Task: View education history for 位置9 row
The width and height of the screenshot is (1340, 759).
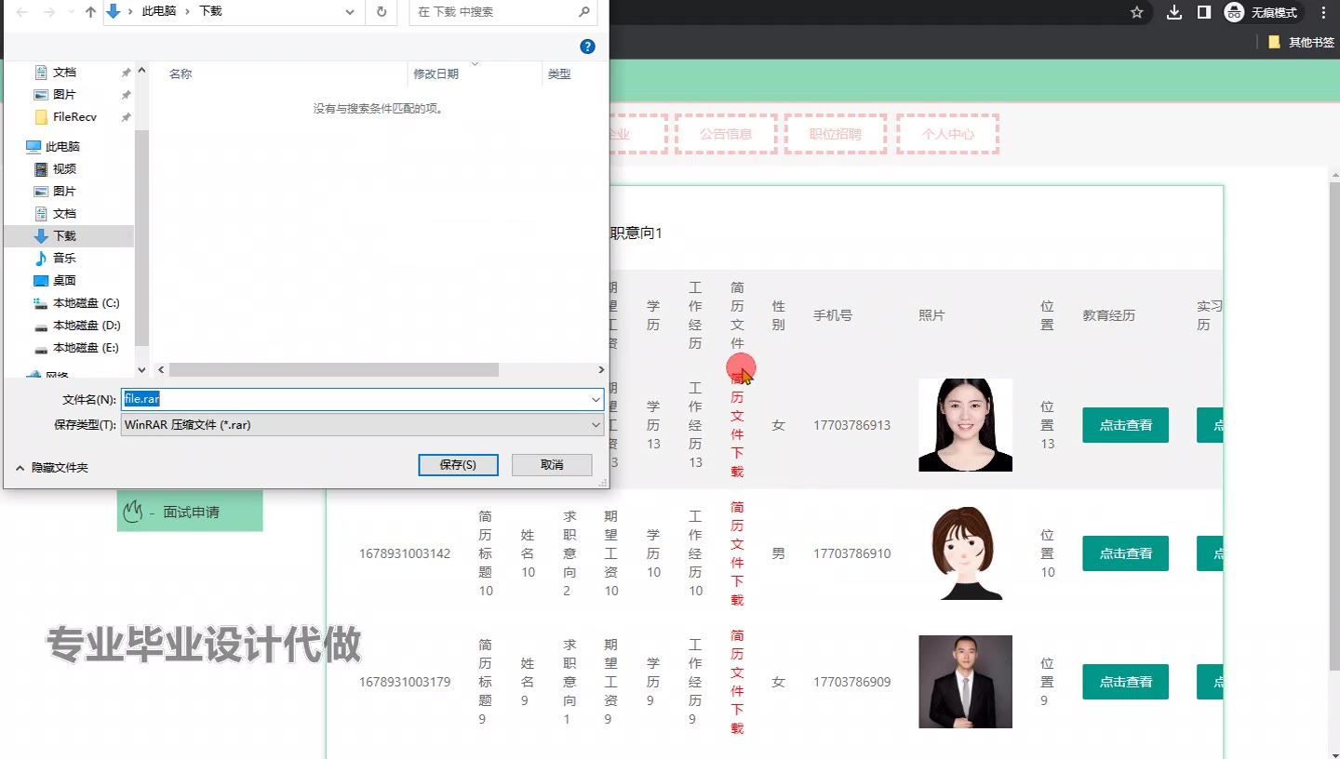Action: (x=1126, y=682)
